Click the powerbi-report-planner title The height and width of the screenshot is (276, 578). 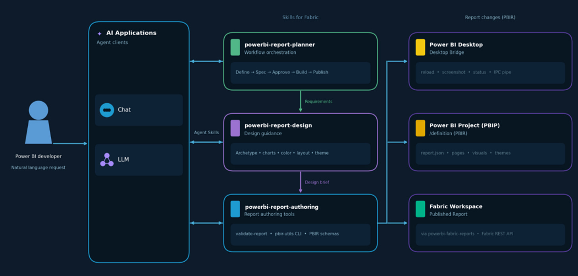click(x=280, y=45)
